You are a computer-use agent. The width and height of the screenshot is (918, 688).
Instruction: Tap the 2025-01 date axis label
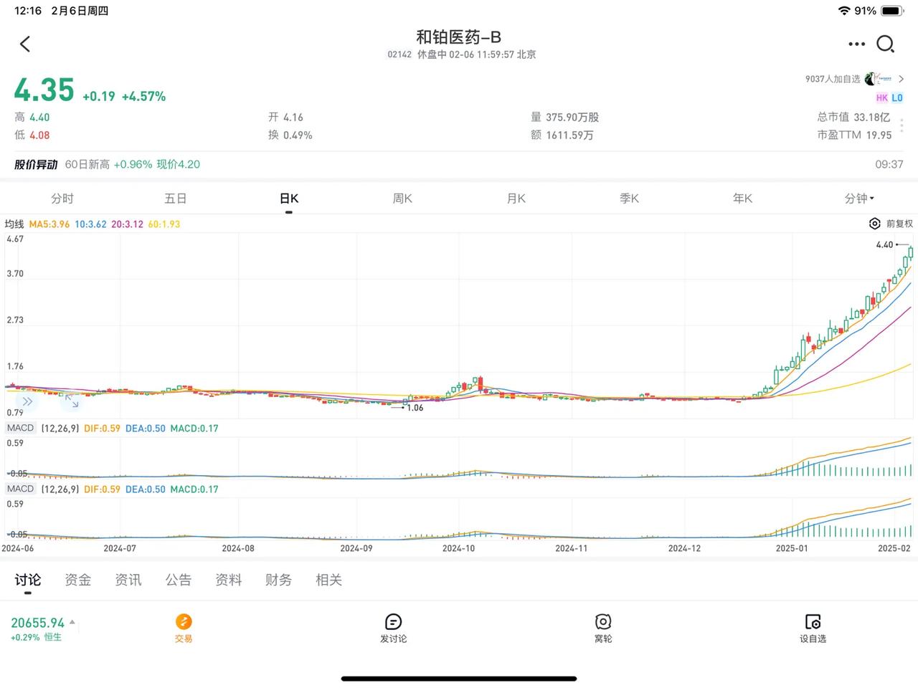[x=792, y=548]
